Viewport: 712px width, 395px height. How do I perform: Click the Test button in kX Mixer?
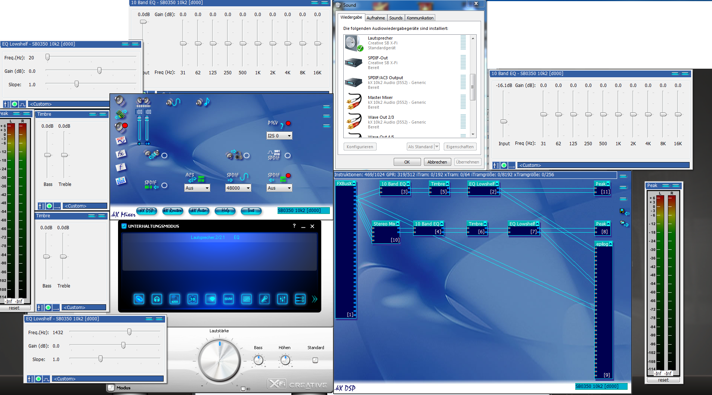251,211
